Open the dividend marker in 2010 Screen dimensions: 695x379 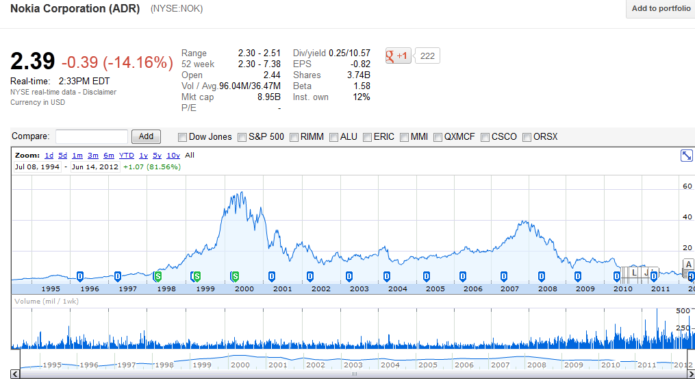[617, 276]
